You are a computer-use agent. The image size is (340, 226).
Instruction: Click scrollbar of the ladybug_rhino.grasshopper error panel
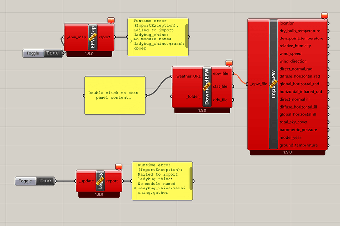point(187,33)
